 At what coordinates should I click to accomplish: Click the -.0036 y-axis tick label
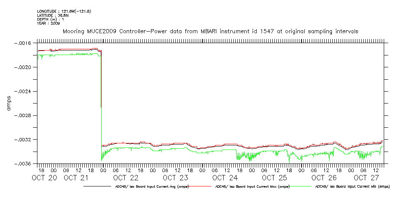point(23,164)
